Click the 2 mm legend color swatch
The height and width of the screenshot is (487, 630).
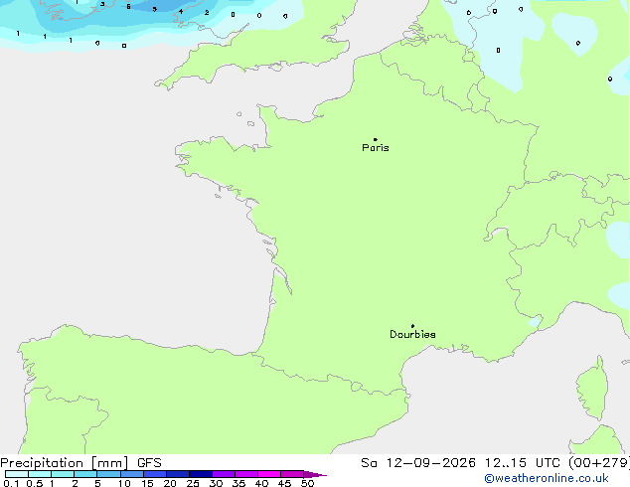[85, 474]
